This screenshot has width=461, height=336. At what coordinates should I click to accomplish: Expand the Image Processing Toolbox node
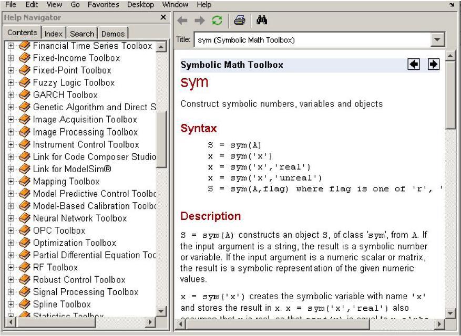pyautogui.click(x=11, y=132)
